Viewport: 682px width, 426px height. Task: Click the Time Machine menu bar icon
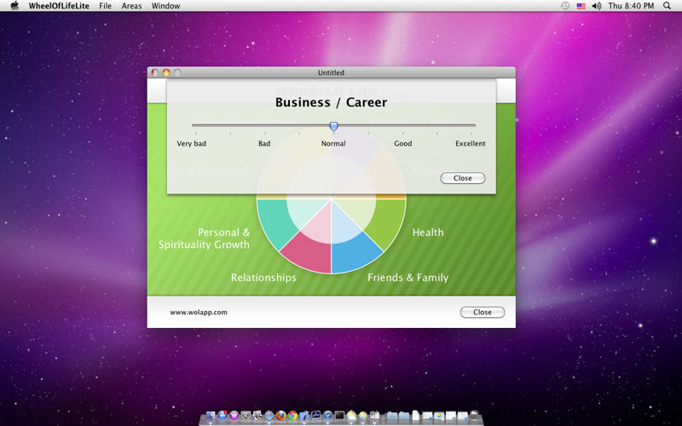pos(565,6)
